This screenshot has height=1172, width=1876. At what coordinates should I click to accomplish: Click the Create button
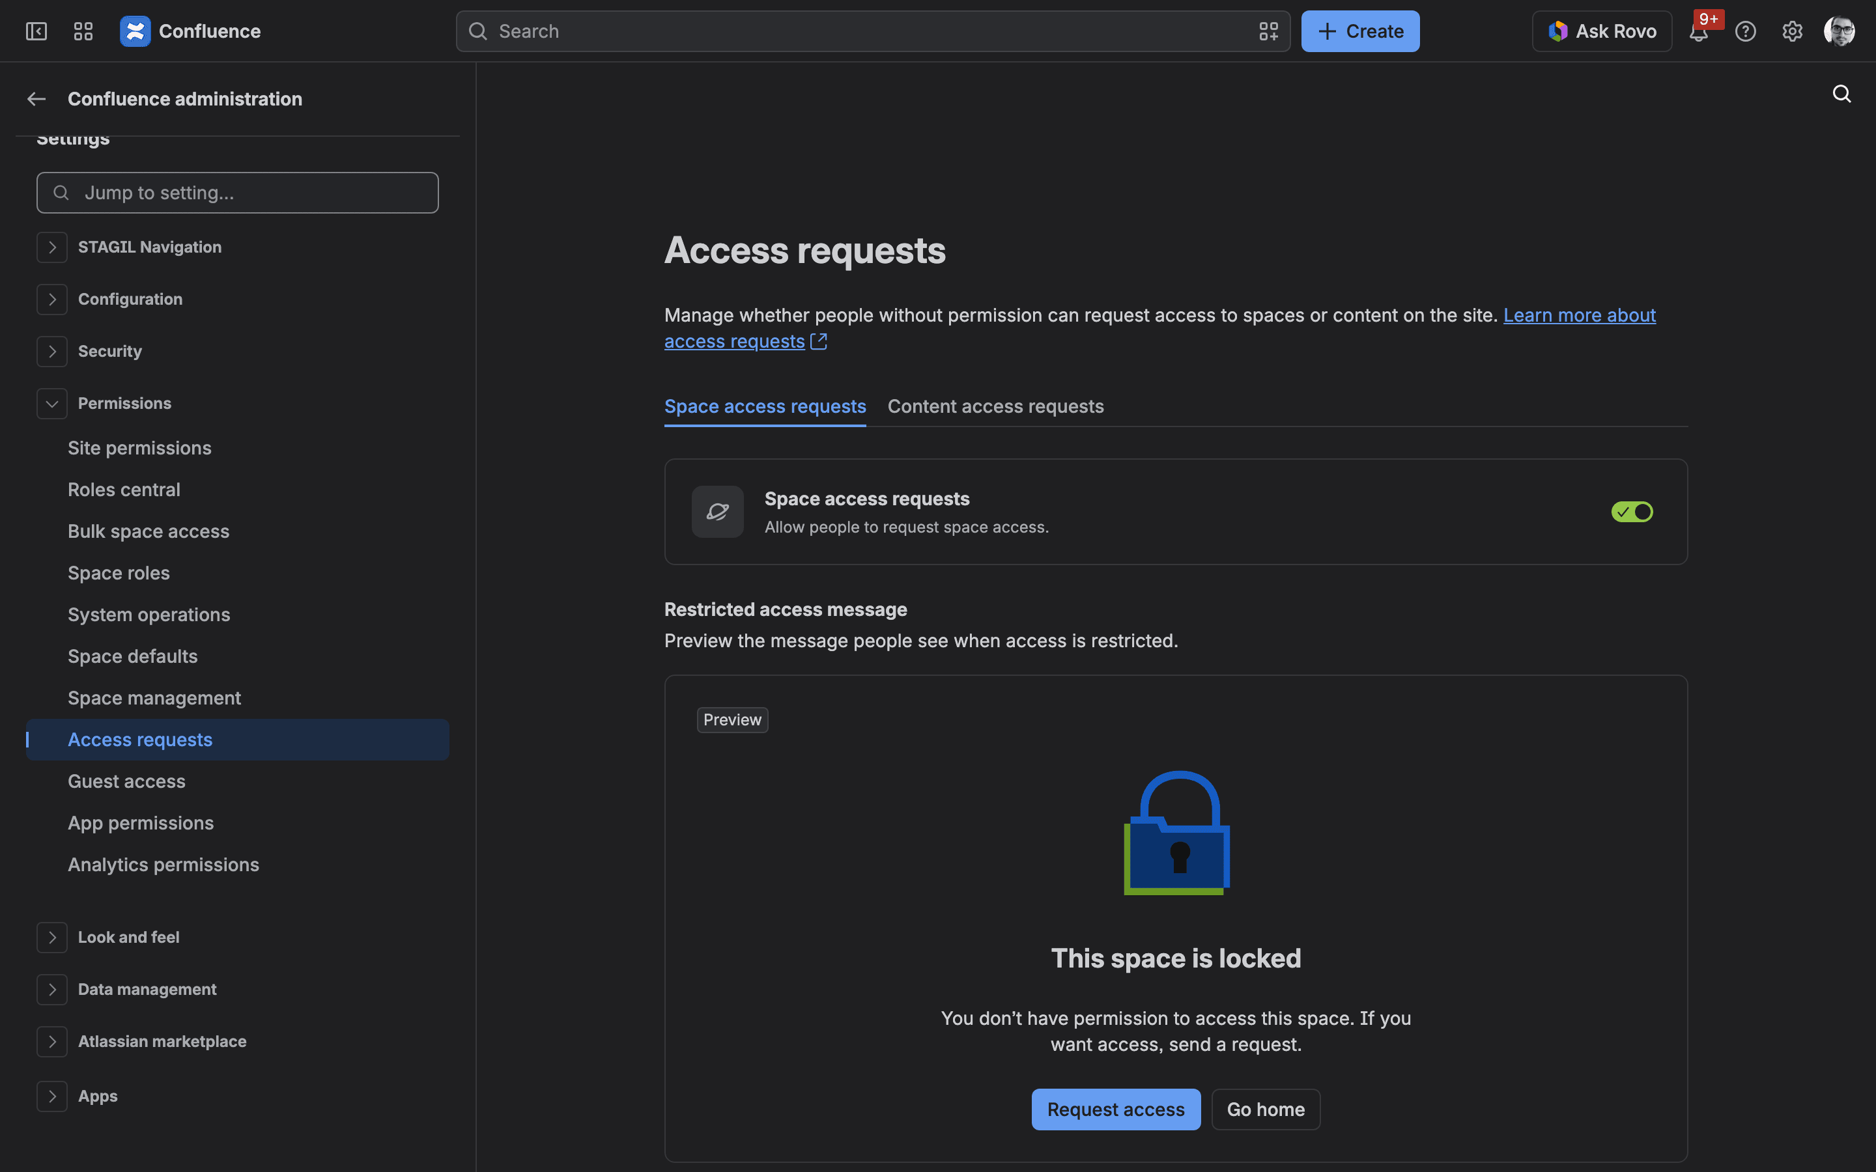(x=1359, y=31)
